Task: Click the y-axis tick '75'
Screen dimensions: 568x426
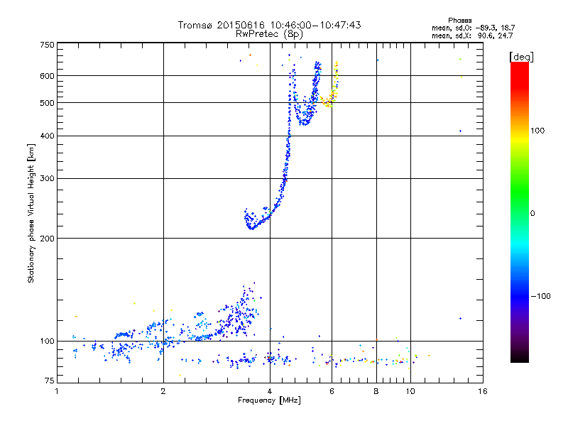Action: coord(50,381)
